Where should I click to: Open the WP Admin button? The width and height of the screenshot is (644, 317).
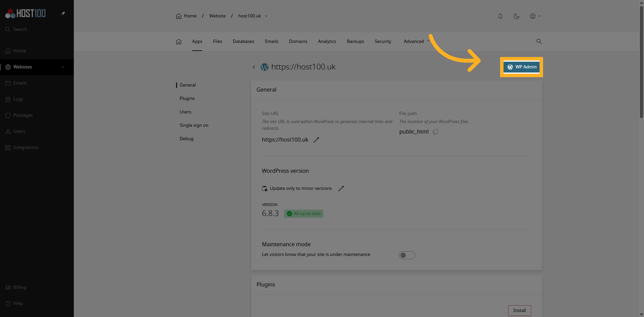522,67
